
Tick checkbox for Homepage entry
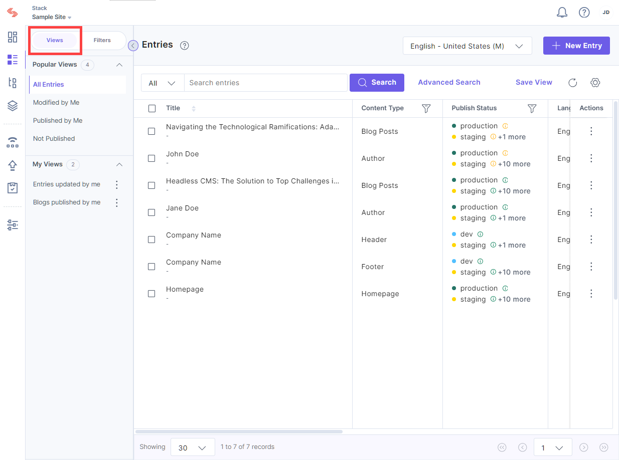click(x=151, y=294)
